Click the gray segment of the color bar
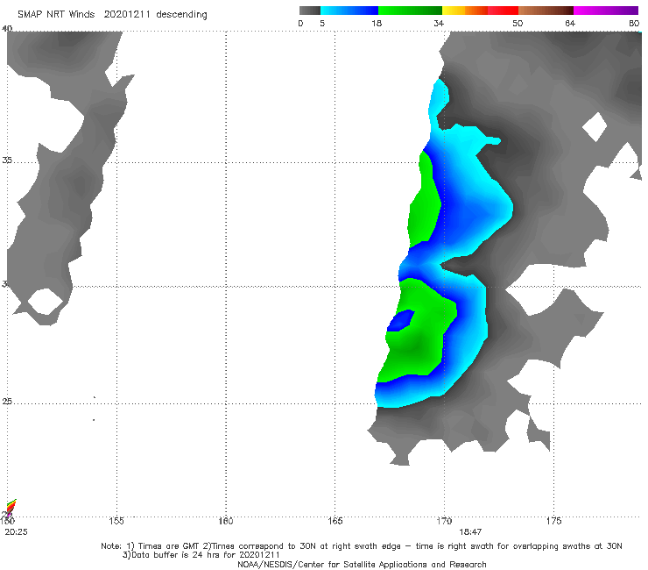Image resolution: width=648 pixels, height=570 pixels. [310, 11]
